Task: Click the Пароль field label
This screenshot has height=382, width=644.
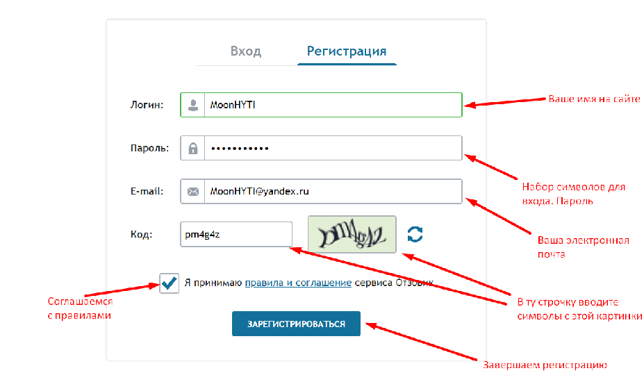Action: click(149, 148)
